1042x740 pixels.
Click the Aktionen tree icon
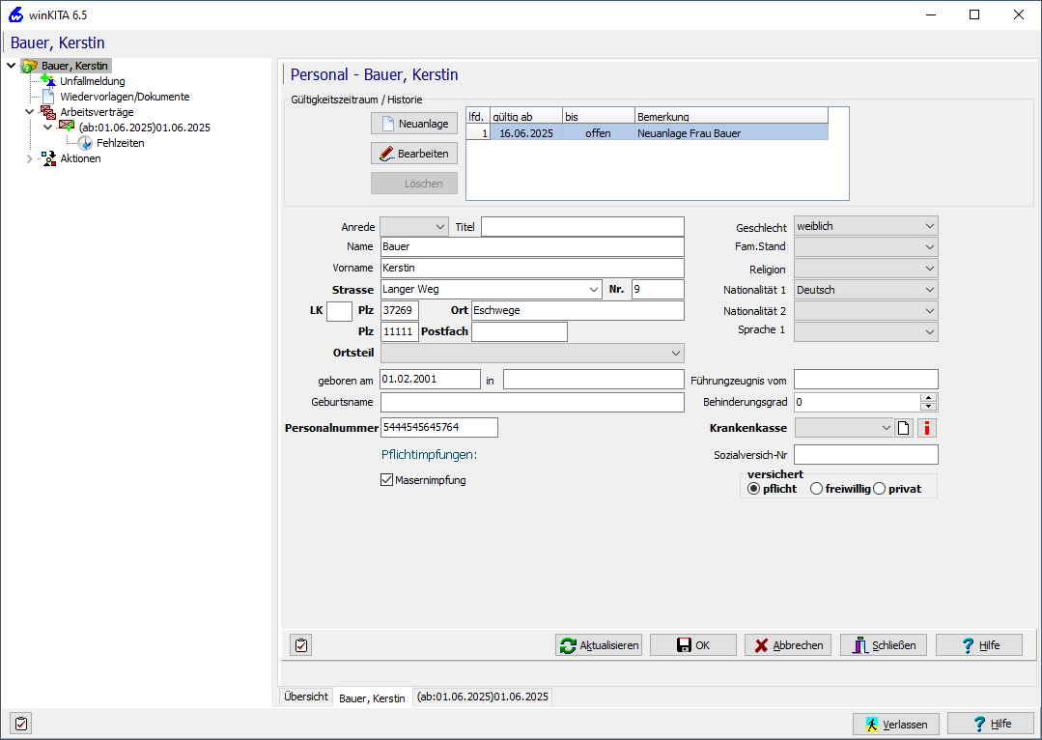[x=48, y=158]
